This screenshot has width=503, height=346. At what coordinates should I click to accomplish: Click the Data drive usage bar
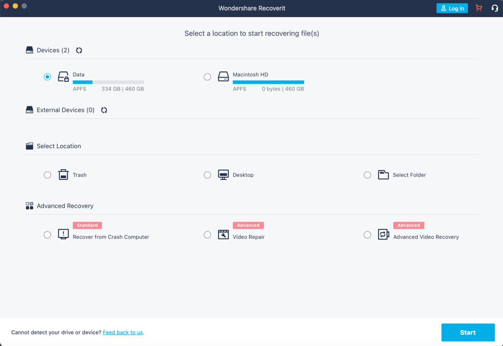(108, 82)
